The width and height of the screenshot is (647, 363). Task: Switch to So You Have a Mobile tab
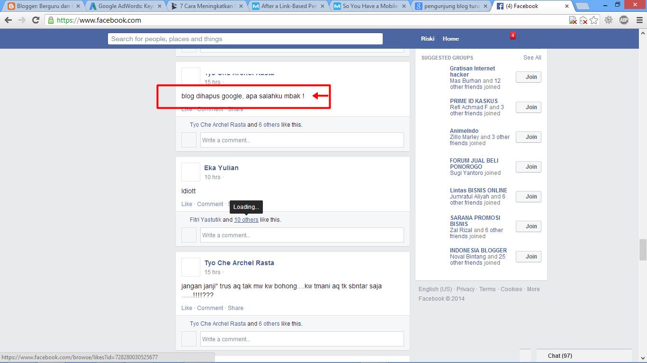pos(370,6)
